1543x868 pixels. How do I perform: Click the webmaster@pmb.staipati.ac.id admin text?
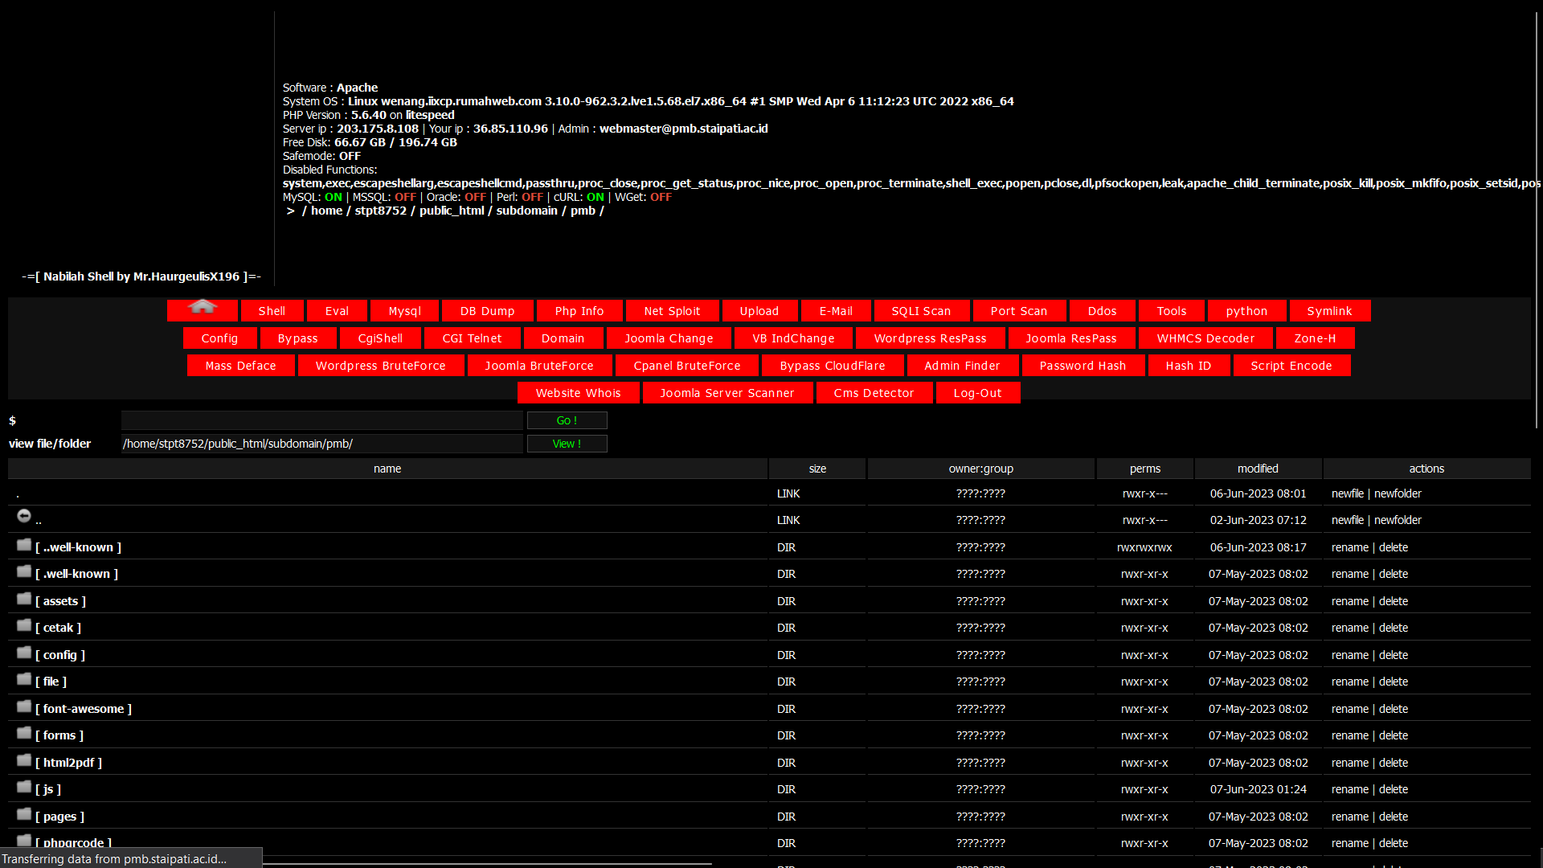684,129
